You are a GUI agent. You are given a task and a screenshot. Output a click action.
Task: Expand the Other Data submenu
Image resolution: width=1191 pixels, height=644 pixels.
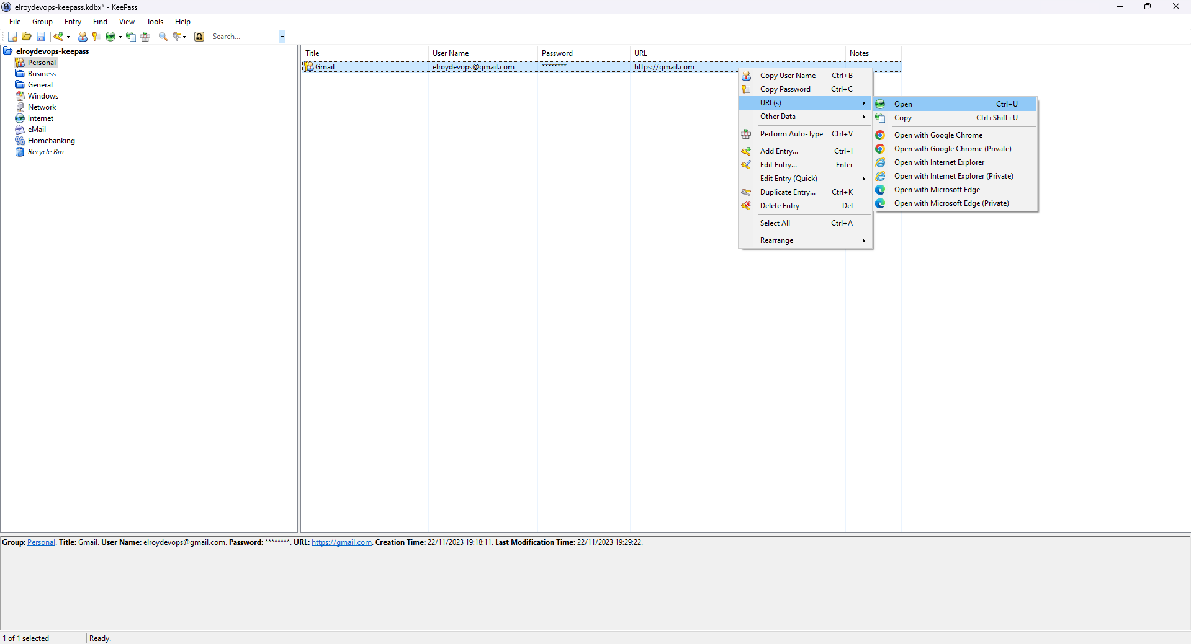[x=806, y=117]
